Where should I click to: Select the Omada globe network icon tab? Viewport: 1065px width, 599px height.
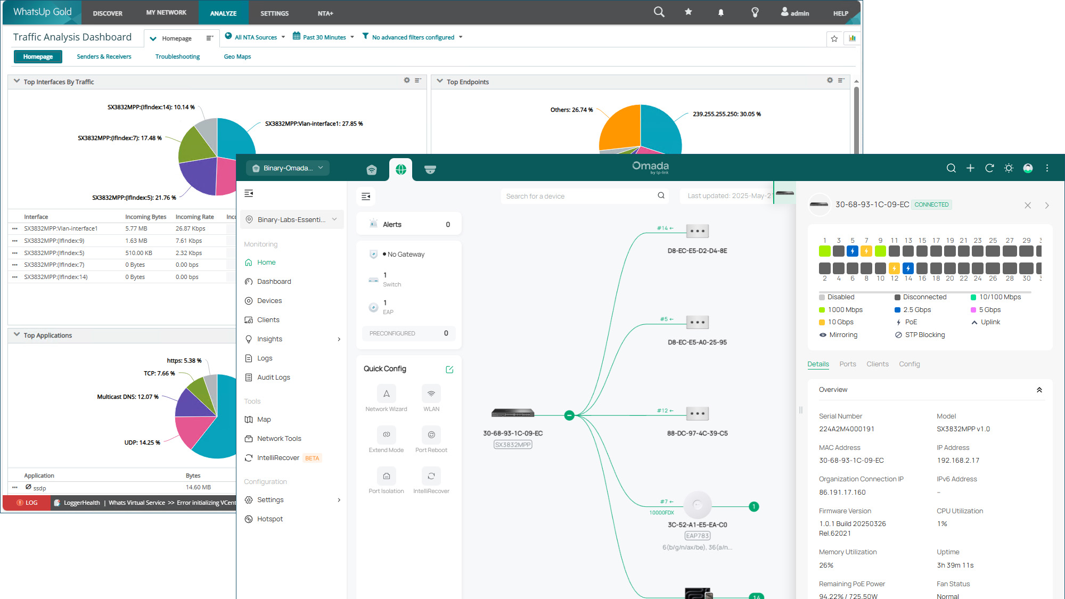[401, 169]
